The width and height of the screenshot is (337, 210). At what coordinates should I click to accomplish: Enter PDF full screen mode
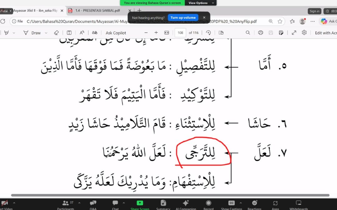(x=294, y=33)
